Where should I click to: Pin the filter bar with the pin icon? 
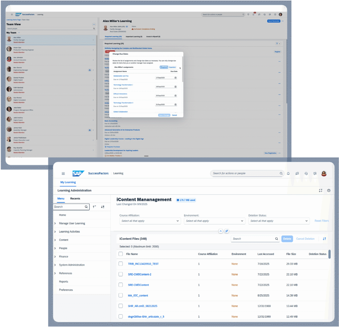pos(226,231)
